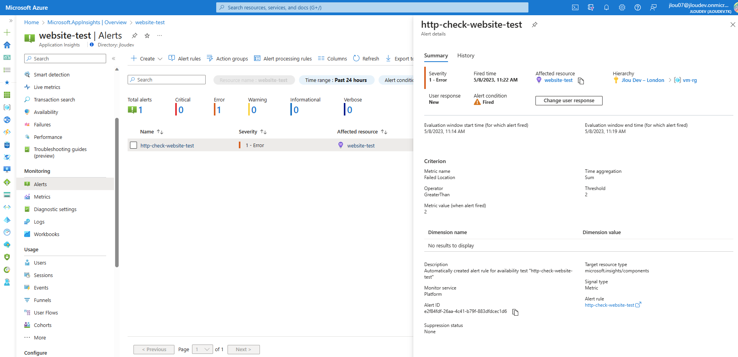Pin the website-test Alerts blade

pyautogui.click(x=135, y=36)
